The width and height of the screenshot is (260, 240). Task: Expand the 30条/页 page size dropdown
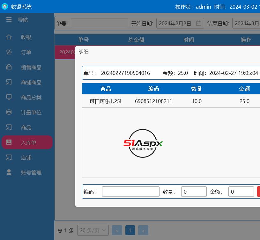93,230
